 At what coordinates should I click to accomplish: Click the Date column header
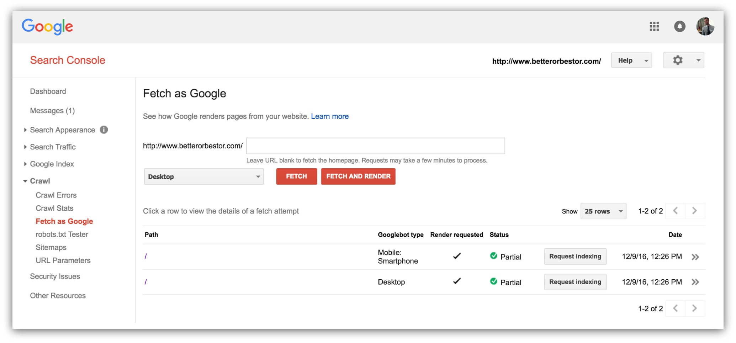click(675, 235)
